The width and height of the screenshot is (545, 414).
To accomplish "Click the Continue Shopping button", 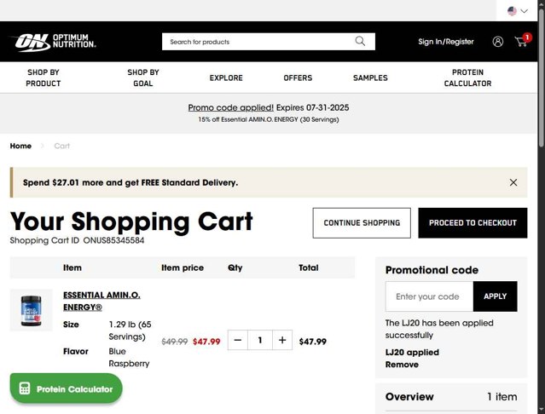I will coord(362,222).
